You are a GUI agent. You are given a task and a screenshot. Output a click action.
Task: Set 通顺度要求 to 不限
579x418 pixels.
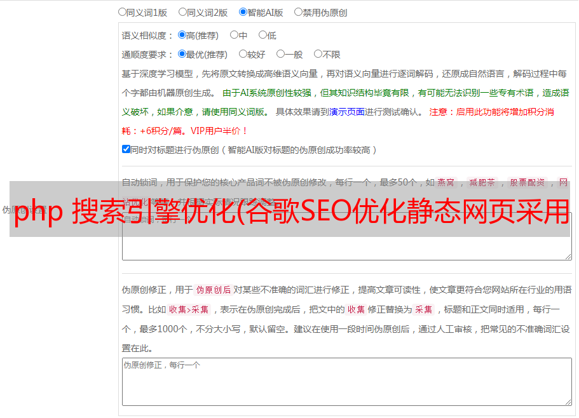(x=318, y=54)
